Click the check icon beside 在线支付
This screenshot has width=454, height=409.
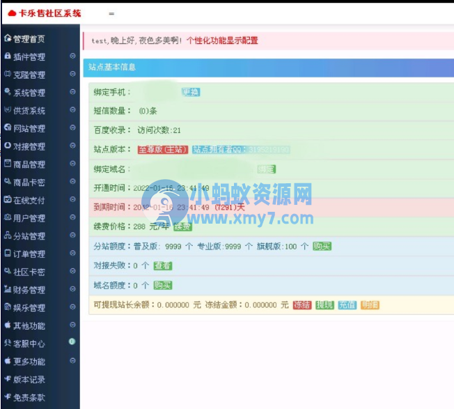[8, 199]
